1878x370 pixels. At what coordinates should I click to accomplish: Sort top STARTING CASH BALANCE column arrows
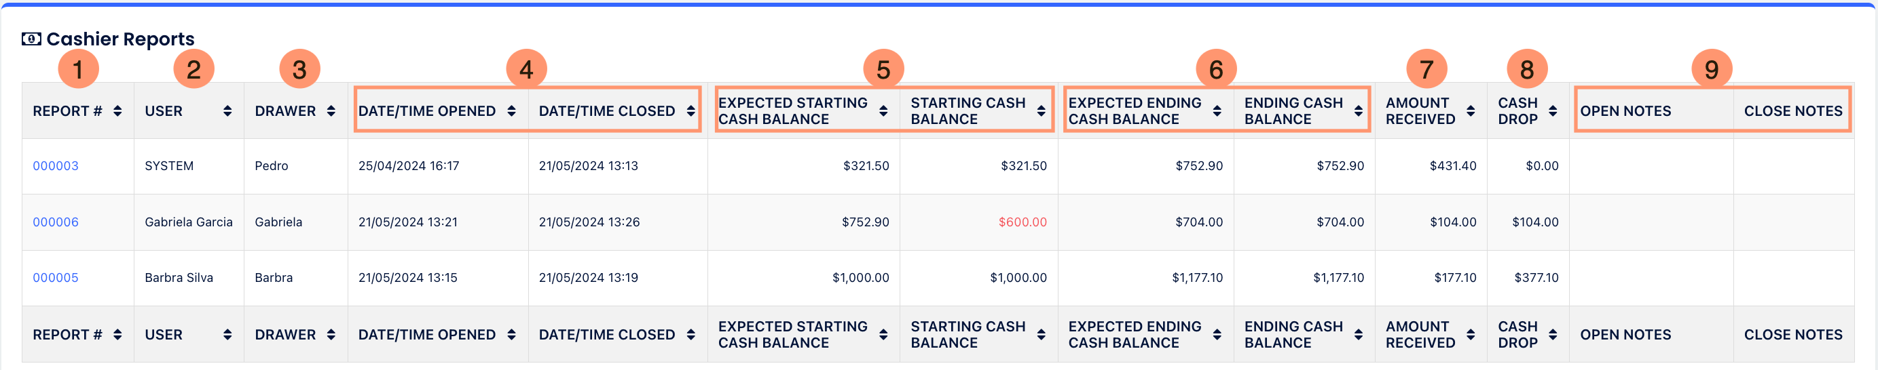point(1041,110)
